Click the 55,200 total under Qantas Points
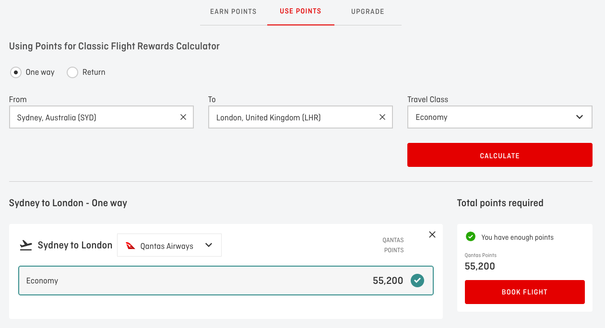This screenshot has height=328, width=605. 480,266
